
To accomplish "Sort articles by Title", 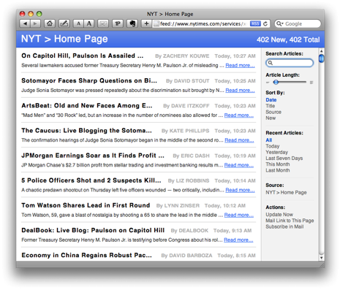I will coord(271,106).
